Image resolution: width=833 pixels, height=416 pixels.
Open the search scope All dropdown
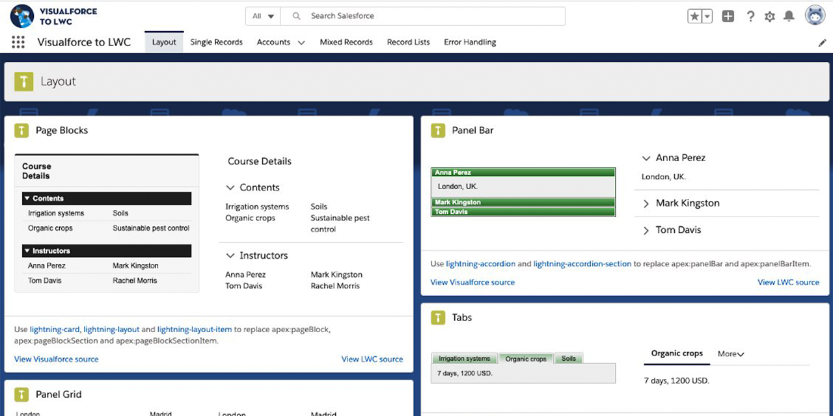coord(263,16)
